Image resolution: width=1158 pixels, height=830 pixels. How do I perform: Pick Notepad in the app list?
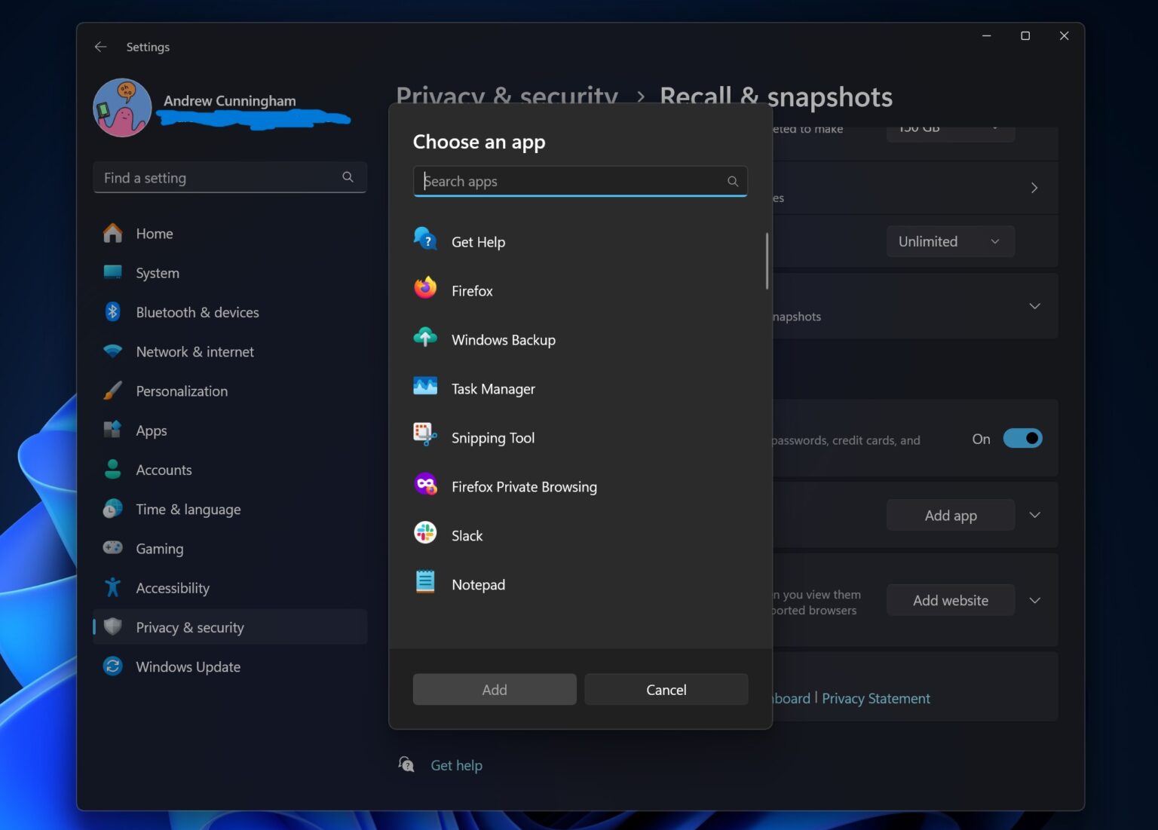(478, 584)
